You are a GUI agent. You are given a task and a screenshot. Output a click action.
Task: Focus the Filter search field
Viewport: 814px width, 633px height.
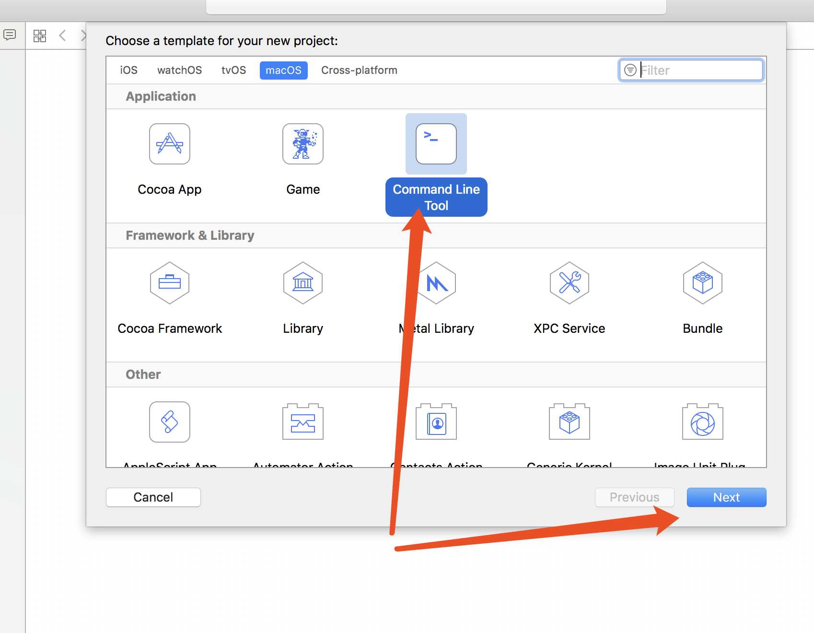[691, 70]
